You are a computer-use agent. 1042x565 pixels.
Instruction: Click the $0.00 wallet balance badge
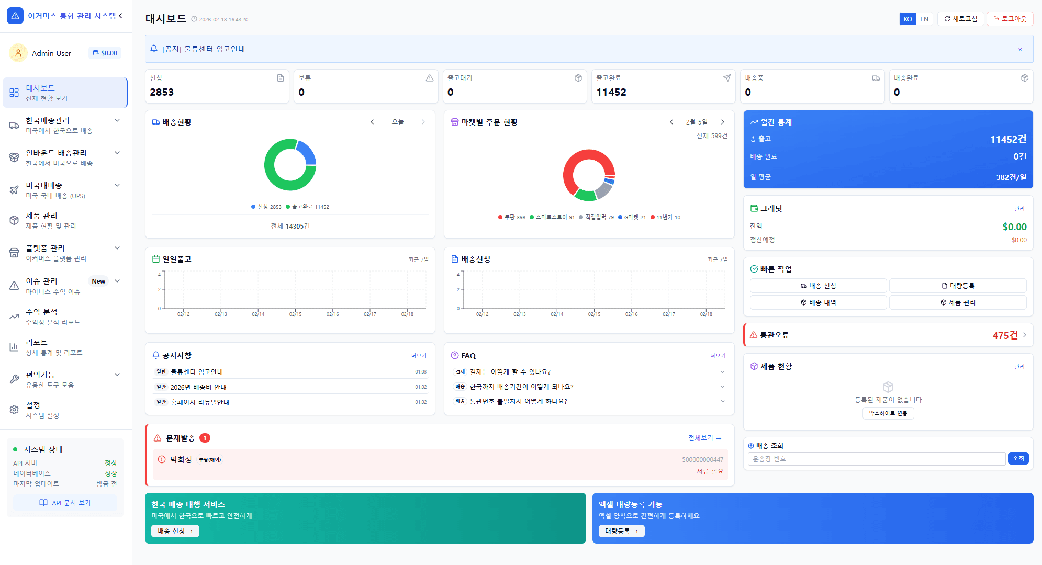click(x=105, y=53)
